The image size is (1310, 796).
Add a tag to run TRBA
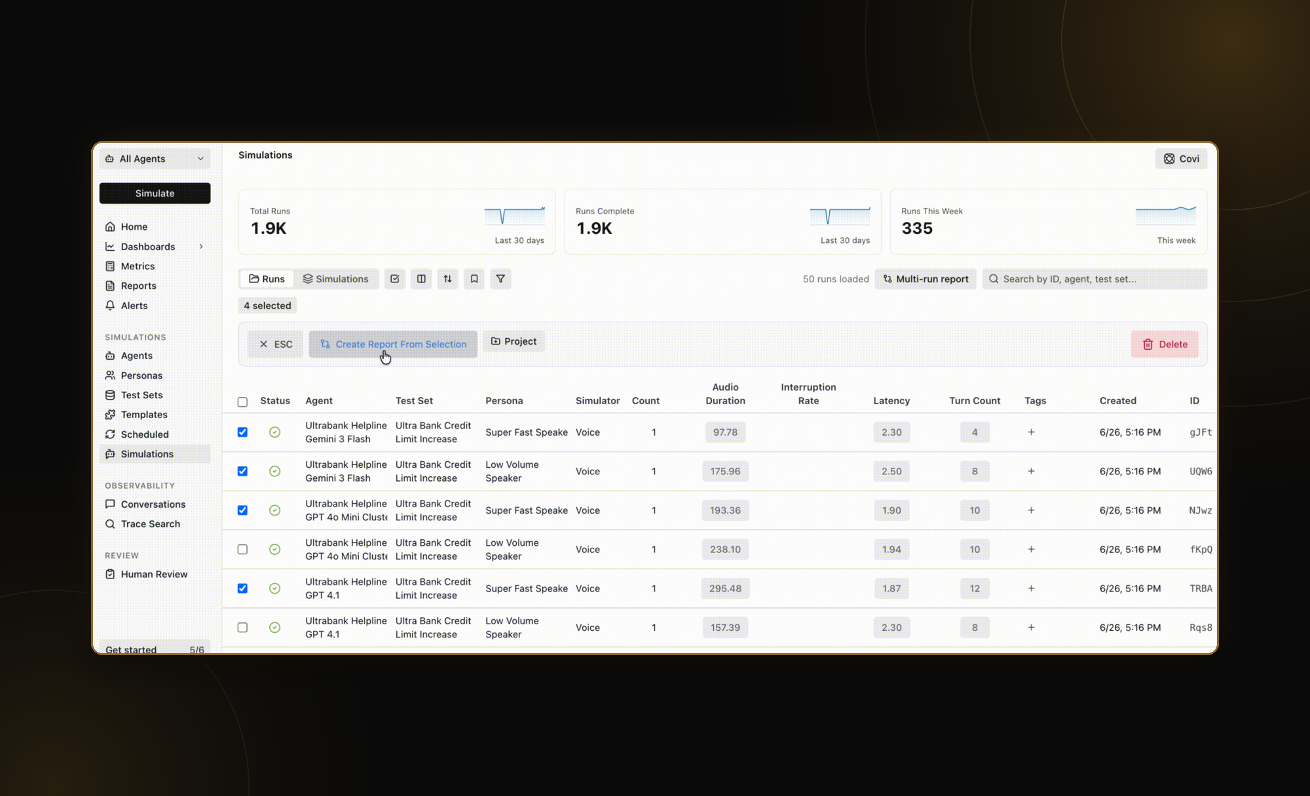tap(1031, 588)
